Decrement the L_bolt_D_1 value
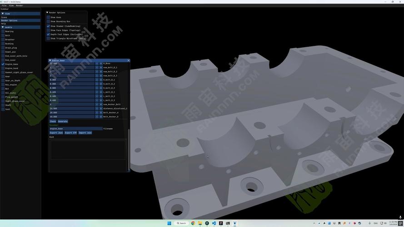Image resolution: width=404 pixels, height=227 pixels. click(97, 92)
